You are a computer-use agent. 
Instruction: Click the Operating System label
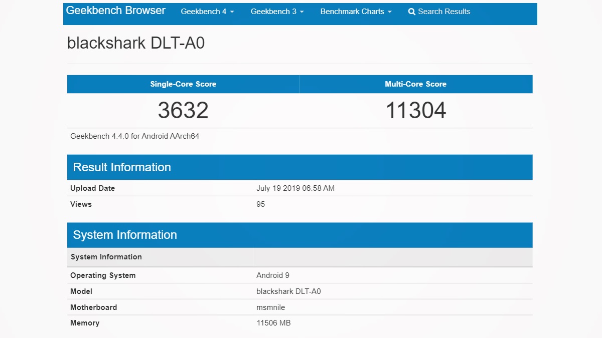(103, 275)
